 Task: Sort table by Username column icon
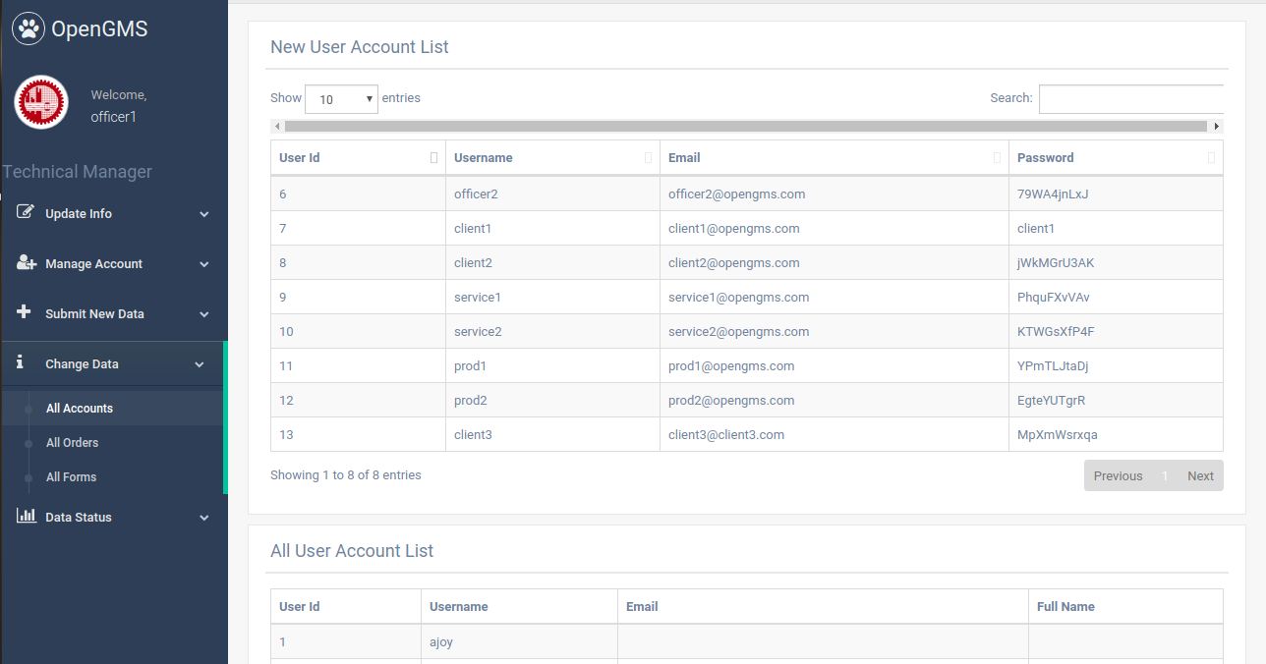tap(648, 158)
